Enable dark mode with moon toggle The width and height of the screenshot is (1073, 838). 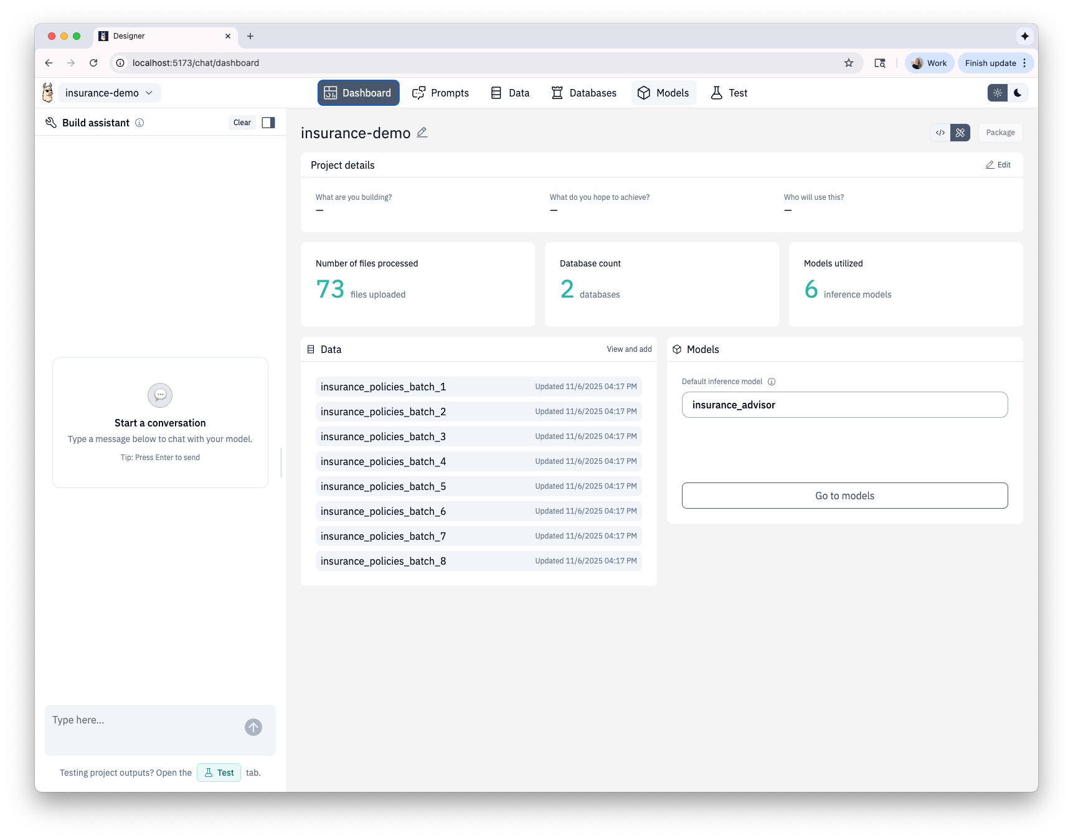tap(1018, 93)
